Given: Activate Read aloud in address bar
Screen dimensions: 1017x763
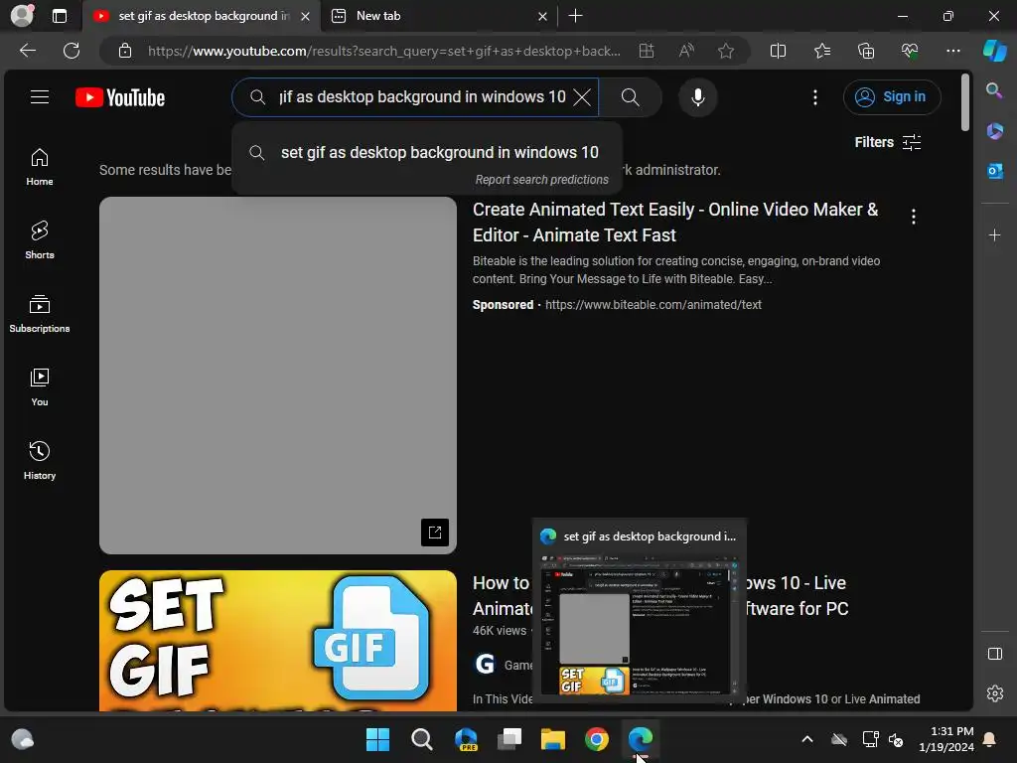Looking at the screenshot, I should [x=686, y=51].
